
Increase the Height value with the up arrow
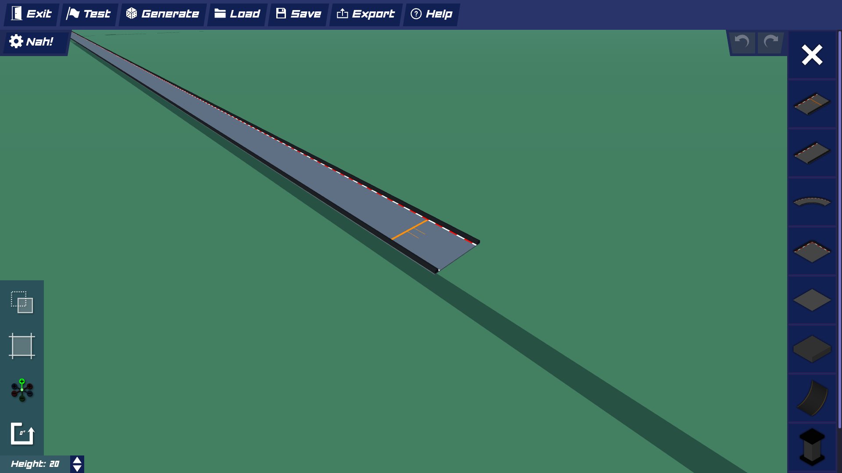[x=76, y=460]
